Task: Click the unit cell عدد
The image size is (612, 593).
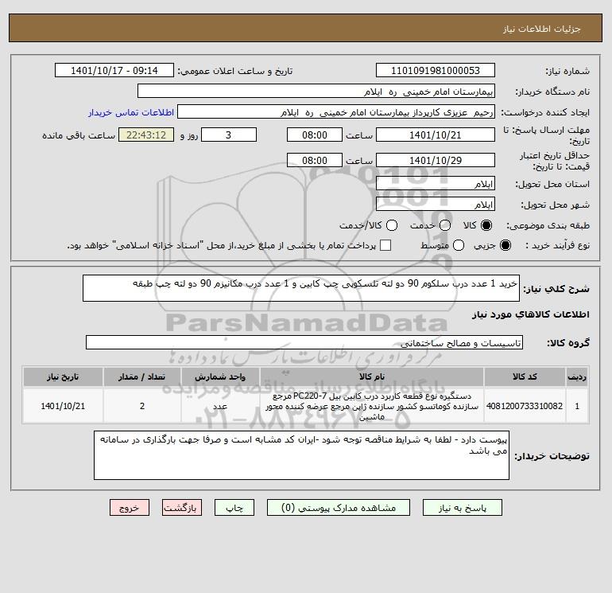Action: click(x=220, y=406)
